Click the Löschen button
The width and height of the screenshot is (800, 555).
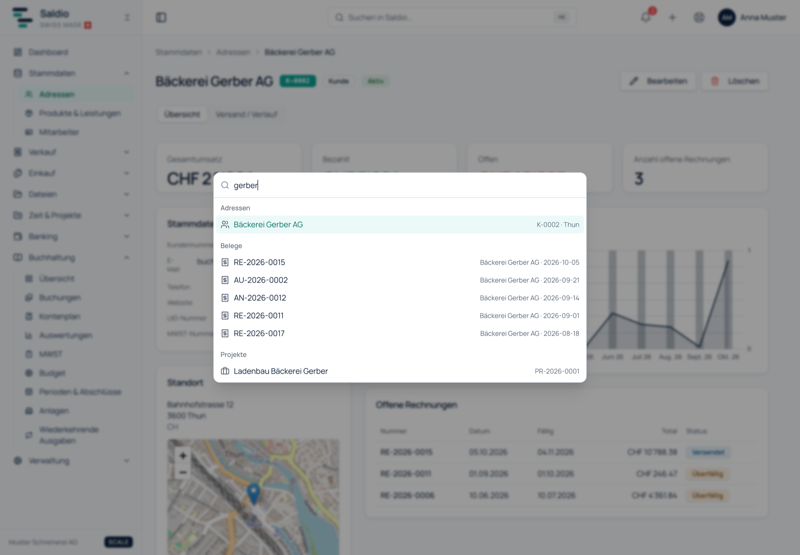click(x=735, y=81)
